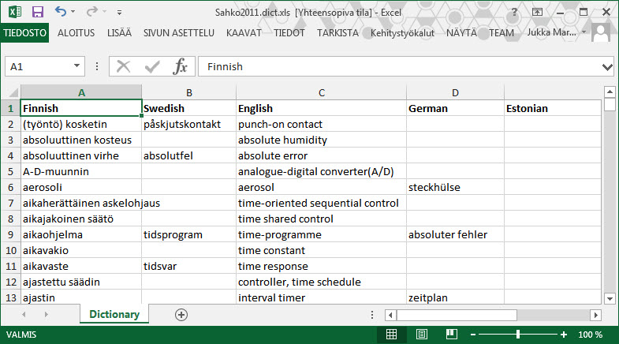Add a new sheet with plus icon
The width and height of the screenshot is (619, 344).
[181, 314]
